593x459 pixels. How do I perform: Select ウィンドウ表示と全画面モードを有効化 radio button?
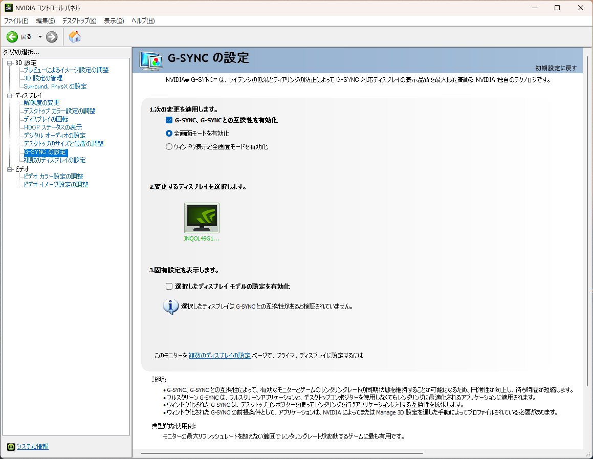(169, 147)
